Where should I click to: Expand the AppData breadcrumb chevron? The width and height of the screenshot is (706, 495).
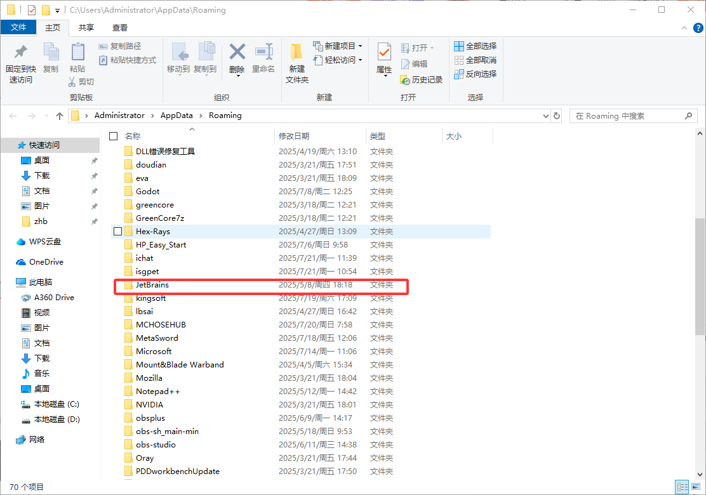coord(201,115)
